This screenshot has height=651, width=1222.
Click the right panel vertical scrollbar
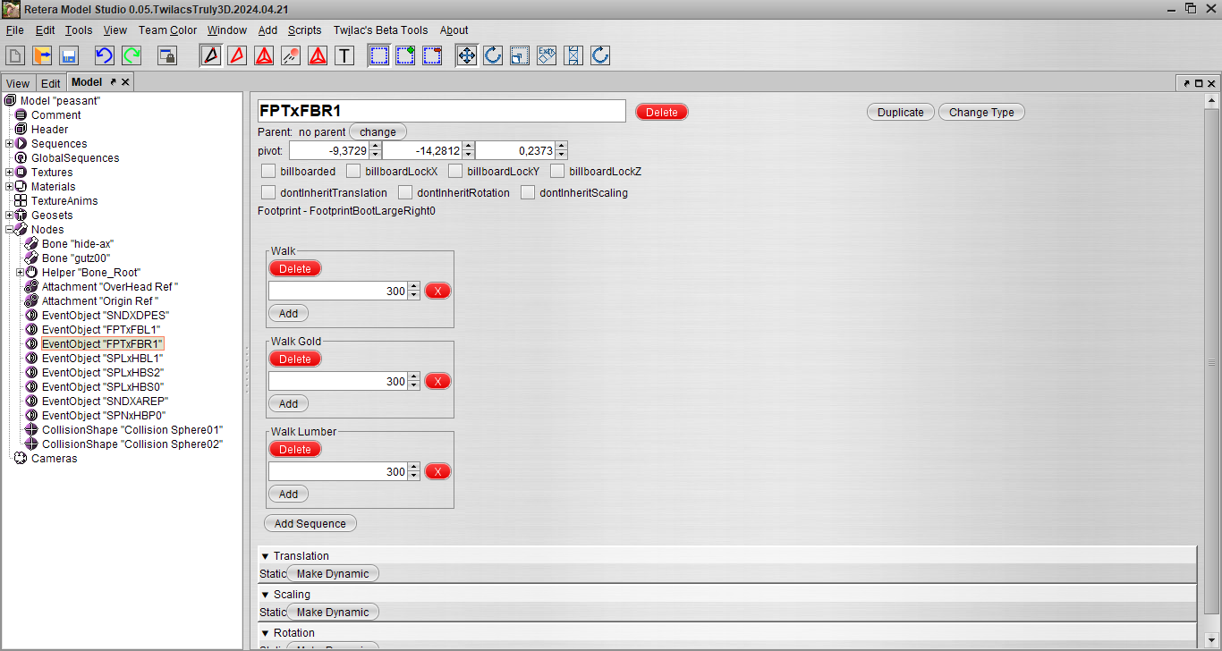(1212, 362)
